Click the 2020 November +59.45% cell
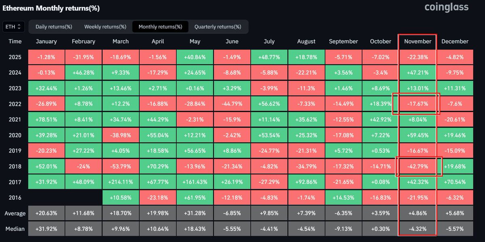Screen dimensions: 485x242 point(418,135)
